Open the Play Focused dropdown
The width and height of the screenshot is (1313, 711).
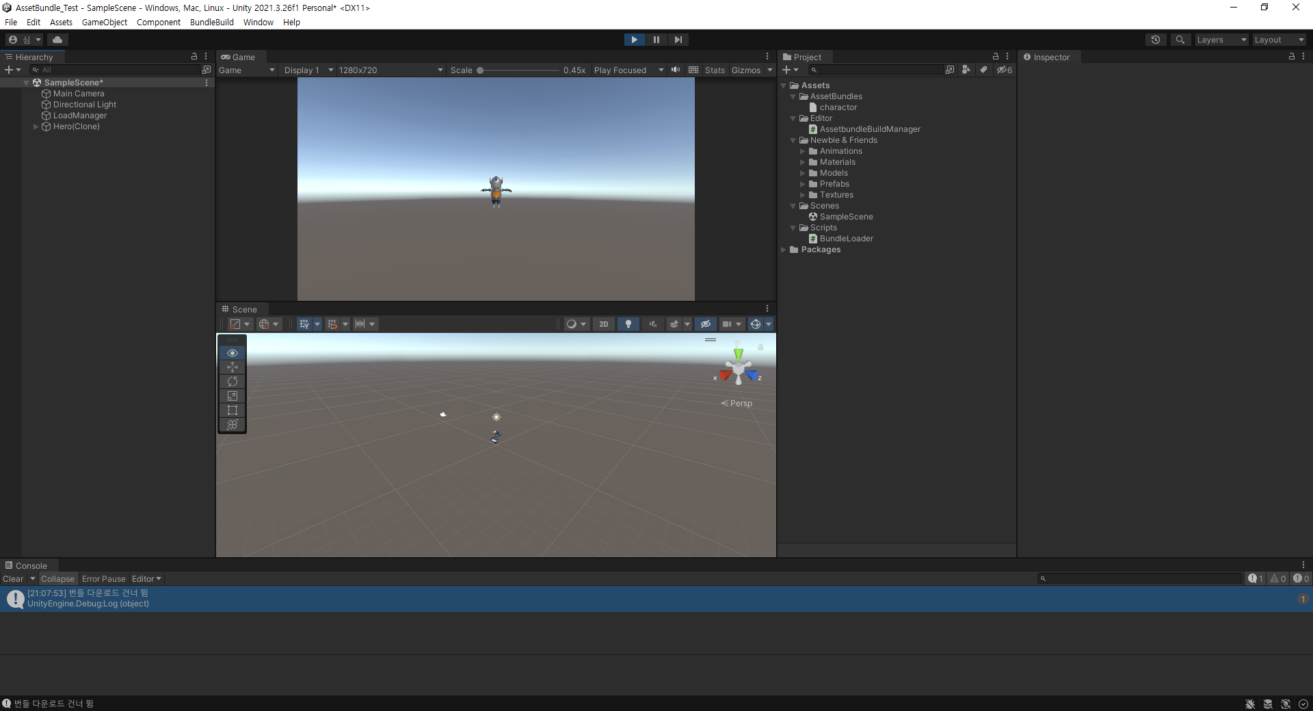pyautogui.click(x=628, y=70)
